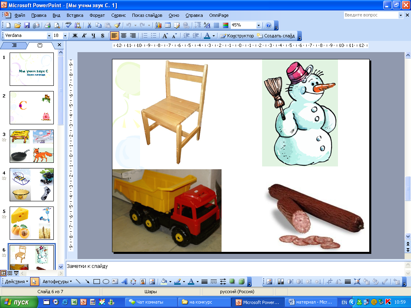Screen dimensions: 411x308
Task: Center align text
Action: point(124,36)
